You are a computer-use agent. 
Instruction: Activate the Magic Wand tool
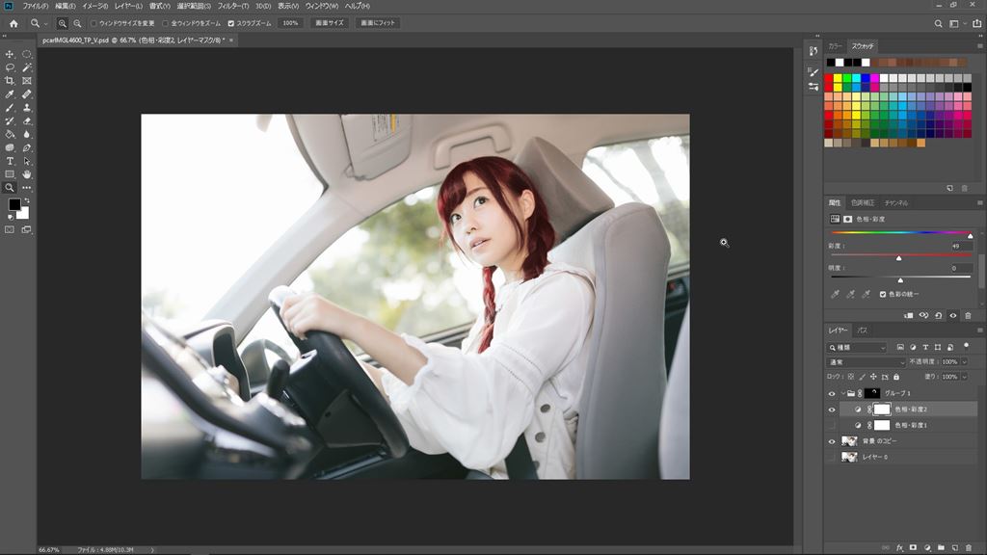(x=27, y=67)
